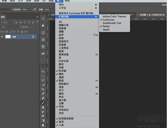The image size is (167, 128).
Task: Filter layers by adjustment layer icon
Action: 21,22
